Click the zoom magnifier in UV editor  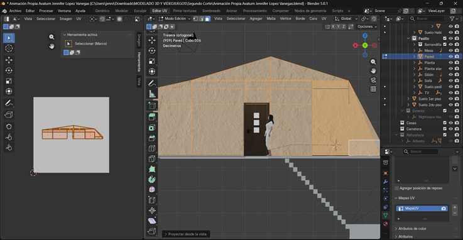click(52, 37)
